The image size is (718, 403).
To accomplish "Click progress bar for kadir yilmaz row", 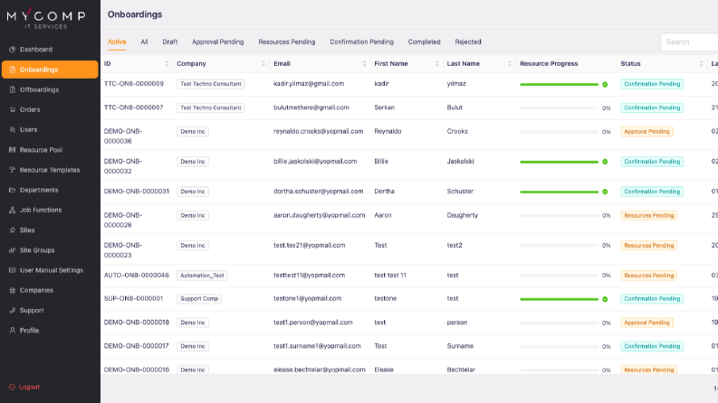I will (560, 85).
